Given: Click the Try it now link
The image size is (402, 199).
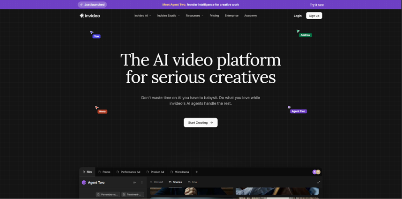Looking at the screenshot, I should (317, 5).
